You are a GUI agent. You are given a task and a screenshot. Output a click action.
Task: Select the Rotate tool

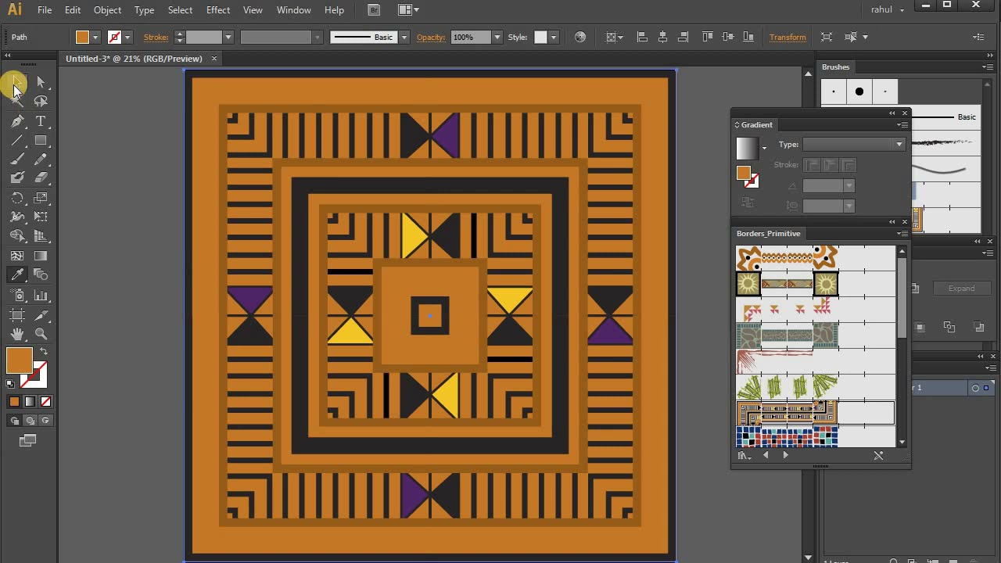point(17,198)
